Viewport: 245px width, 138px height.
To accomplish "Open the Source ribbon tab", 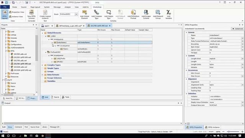I will point(24,7).
